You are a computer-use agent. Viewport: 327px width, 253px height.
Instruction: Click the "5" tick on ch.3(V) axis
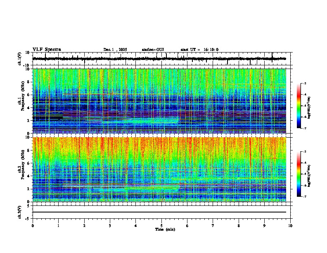28,206
